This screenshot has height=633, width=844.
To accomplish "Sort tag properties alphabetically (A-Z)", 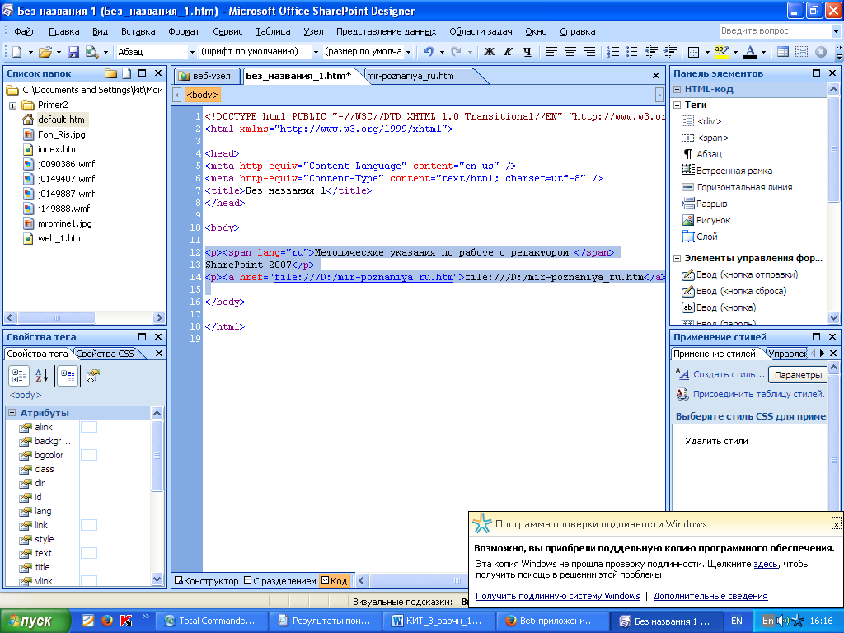I will (x=42, y=376).
